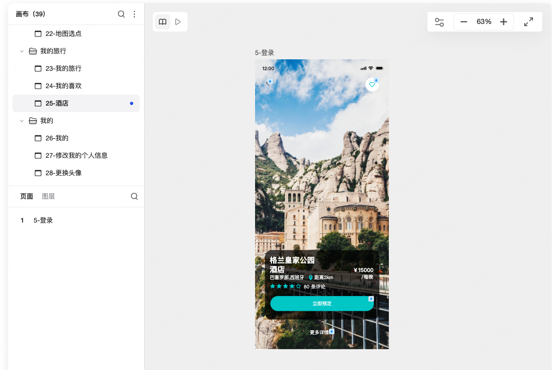Click the 12:00 status bar time
Screen dimensions: 552x370
pos(268,69)
